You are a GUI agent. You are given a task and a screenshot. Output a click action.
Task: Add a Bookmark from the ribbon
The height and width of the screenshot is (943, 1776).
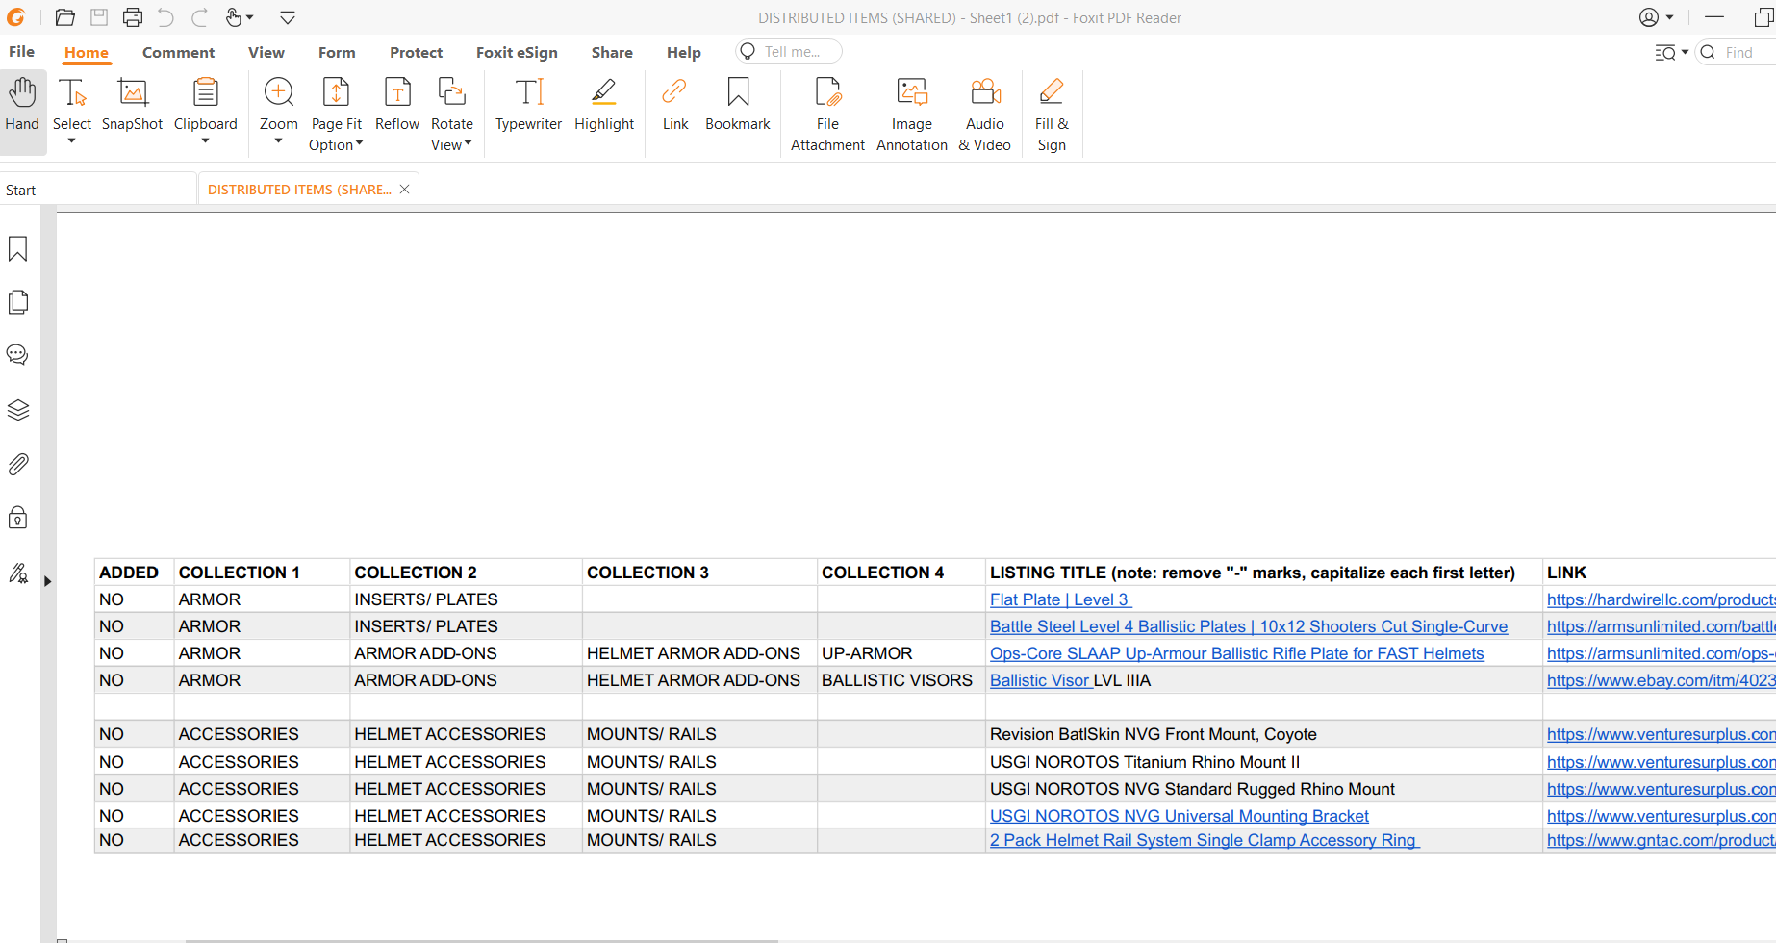coord(738,104)
